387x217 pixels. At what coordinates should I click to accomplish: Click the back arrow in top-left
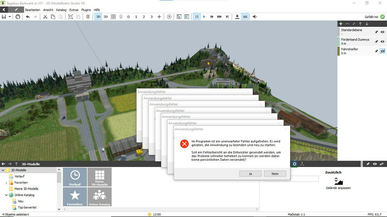(4, 10)
